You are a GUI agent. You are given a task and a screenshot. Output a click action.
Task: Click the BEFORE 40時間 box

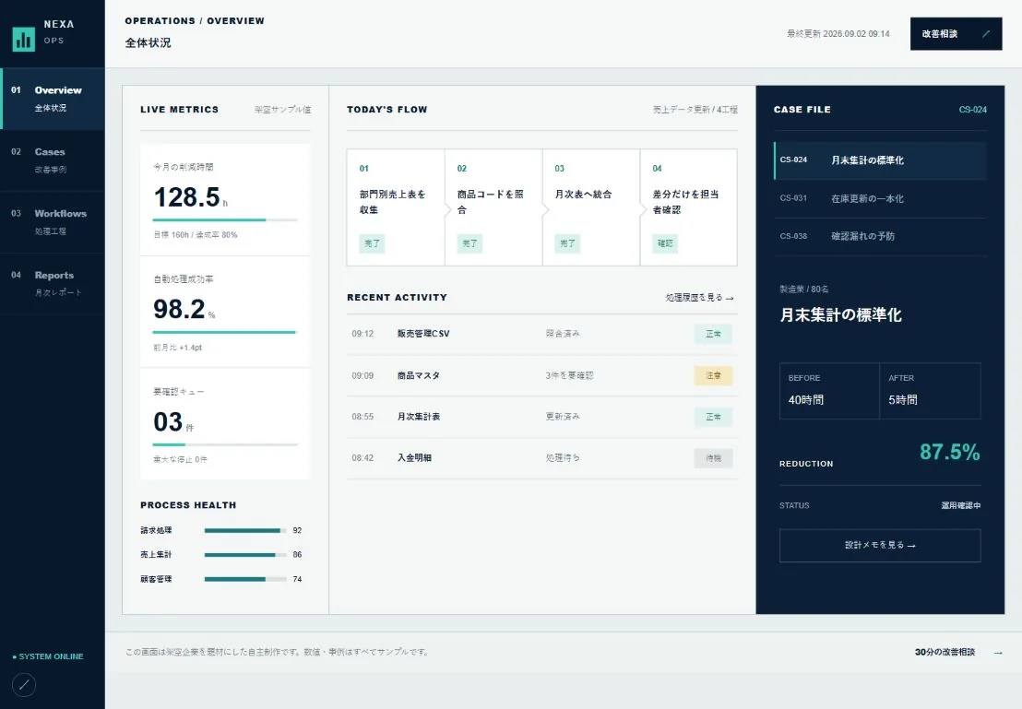[829, 390]
